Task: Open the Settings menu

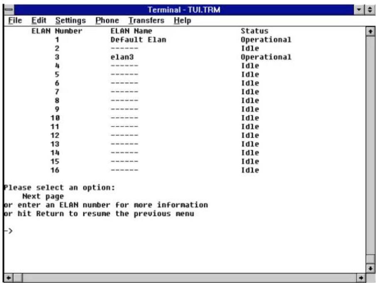Action: click(x=71, y=21)
